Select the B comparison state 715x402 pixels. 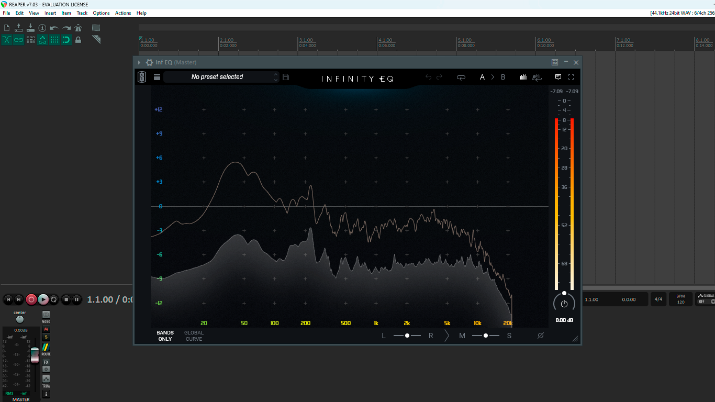[503, 77]
